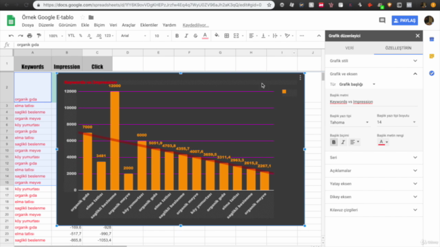
Task: Open the Arial font dropdown
Action: (x=133, y=36)
